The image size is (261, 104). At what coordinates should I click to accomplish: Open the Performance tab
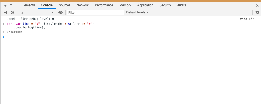104,5
